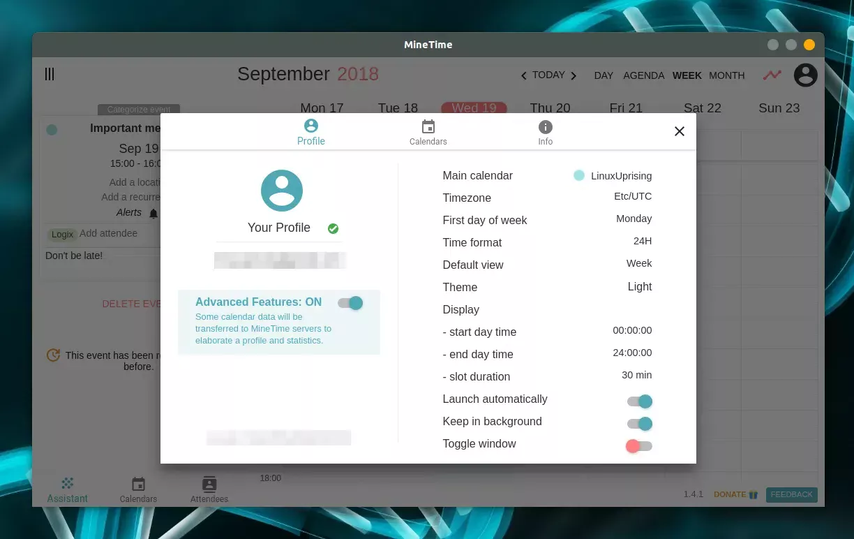This screenshot has width=854, height=539.
Task: Open Attendees in the bottom bar
Action: click(x=209, y=490)
